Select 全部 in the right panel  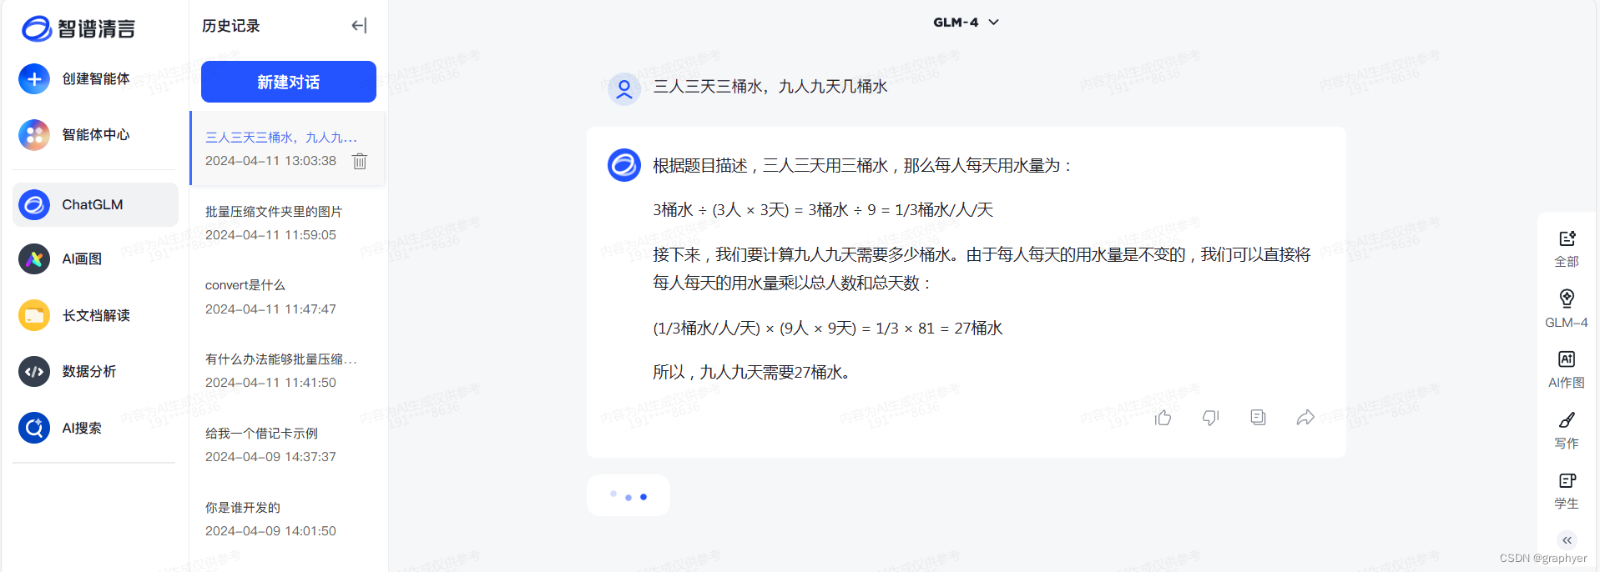1567,249
